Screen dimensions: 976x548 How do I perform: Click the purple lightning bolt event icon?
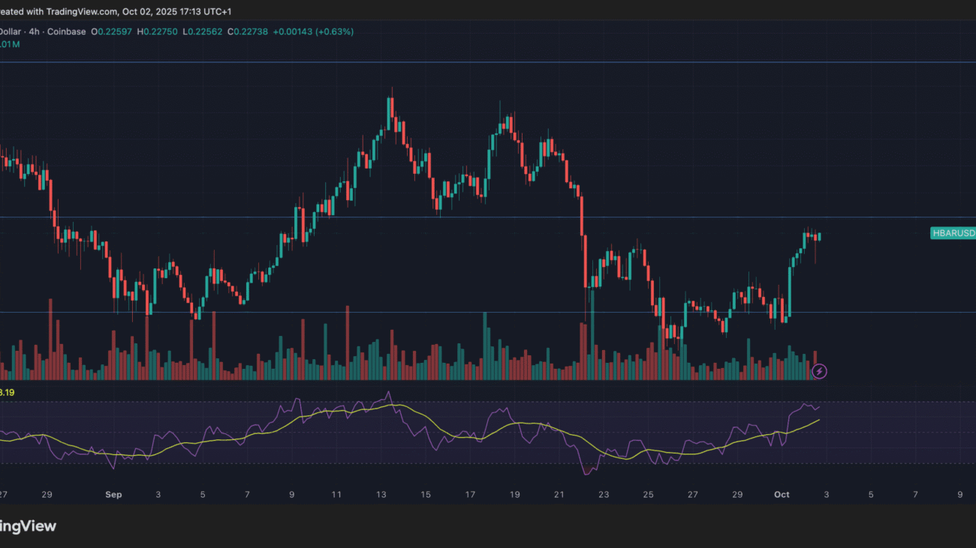click(x=820, y=370)
